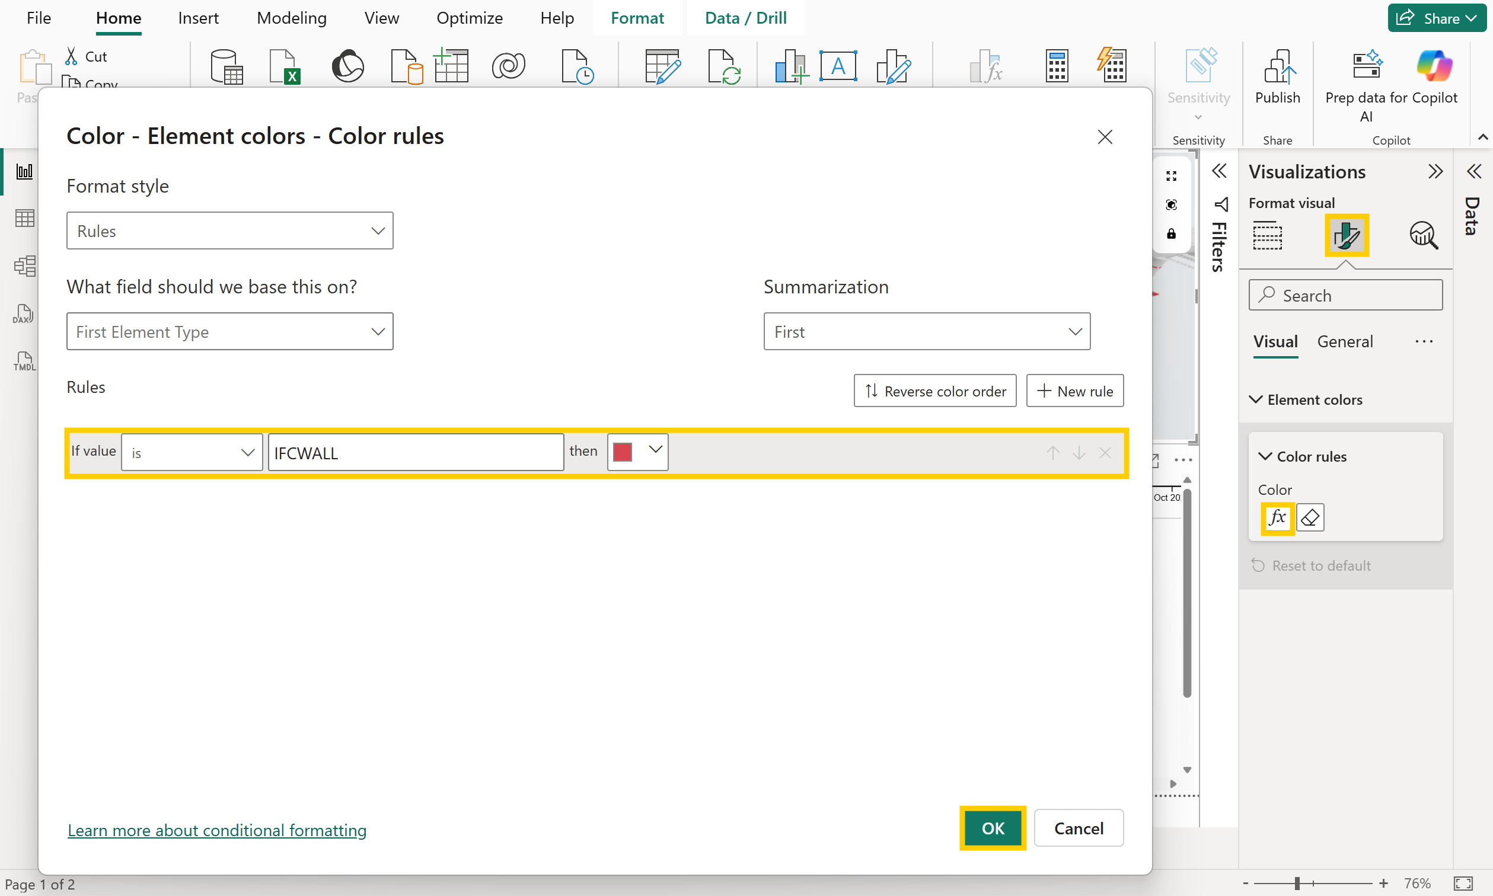The height and width of the screenshot is (896, 1493).
Task: Open the Analytics pane
Action: [x=1424, y=235]
